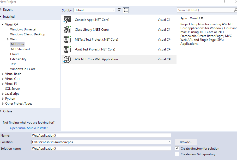Image resolution: width=237 pixels, height=160 pixels.
Task: Click the Console App template icon
Action: [67, 20]
